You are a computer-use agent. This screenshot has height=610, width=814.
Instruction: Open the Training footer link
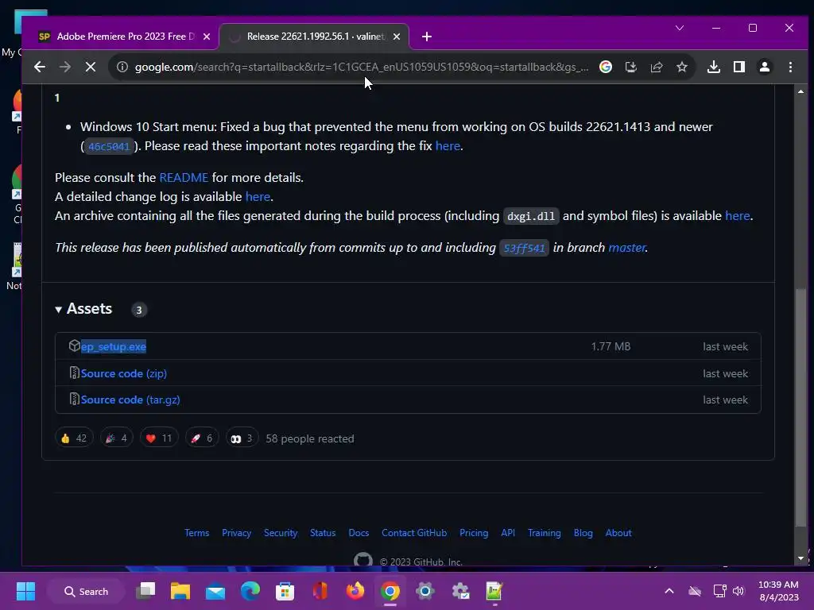click(544, 533)
